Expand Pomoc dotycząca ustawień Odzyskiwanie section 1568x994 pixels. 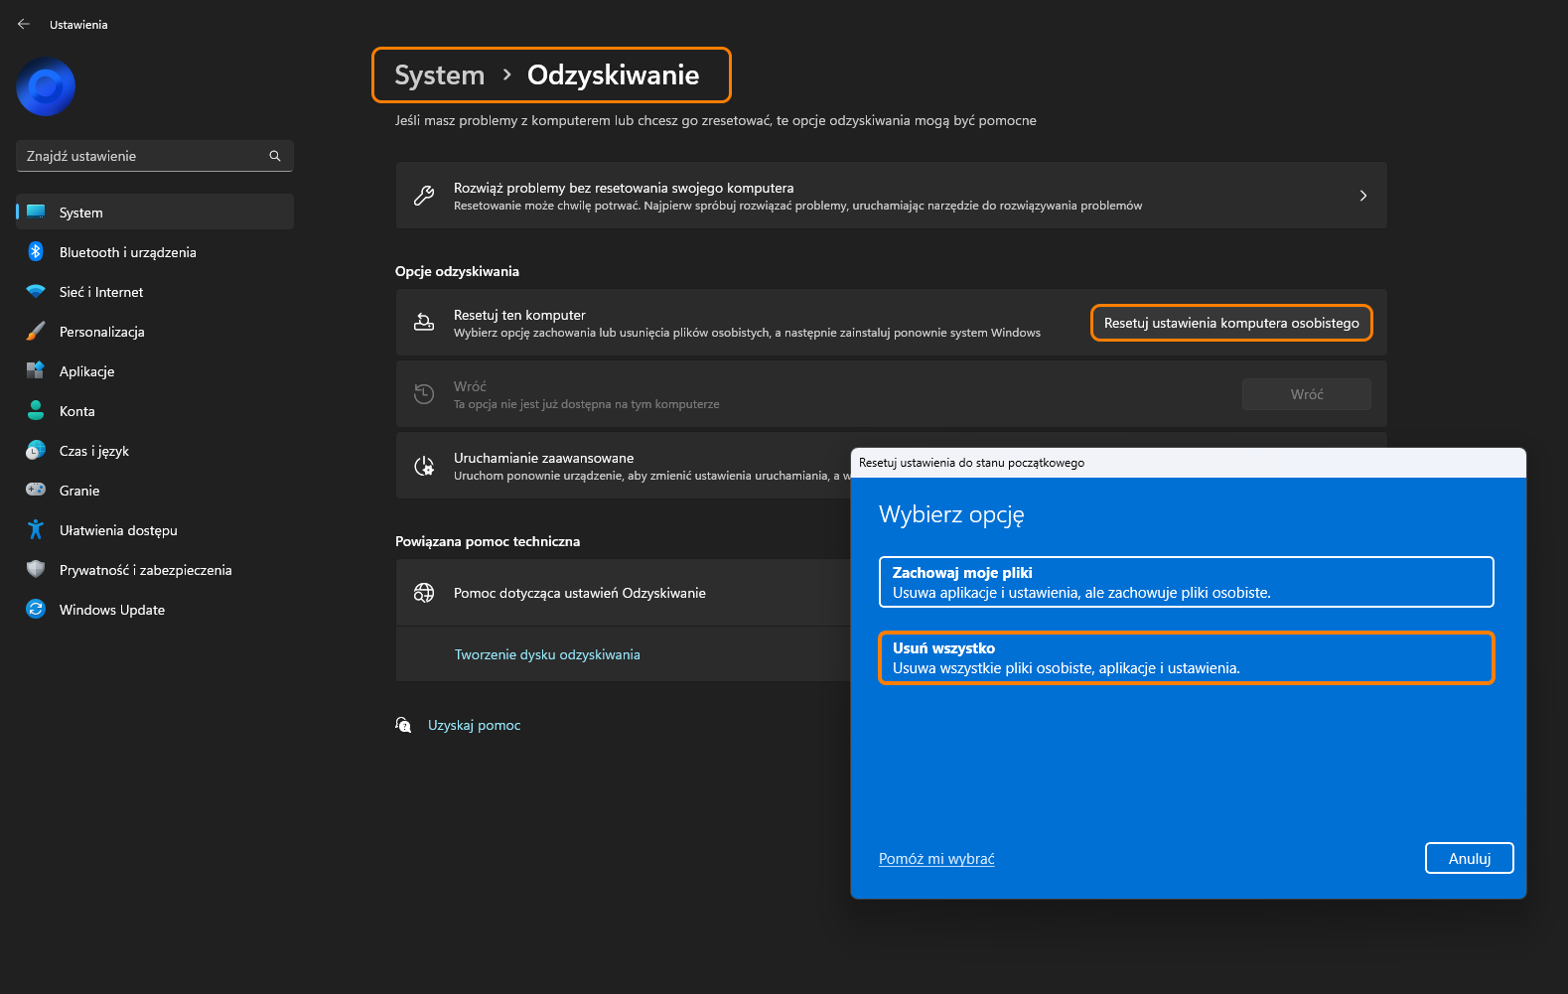[623, 593]
